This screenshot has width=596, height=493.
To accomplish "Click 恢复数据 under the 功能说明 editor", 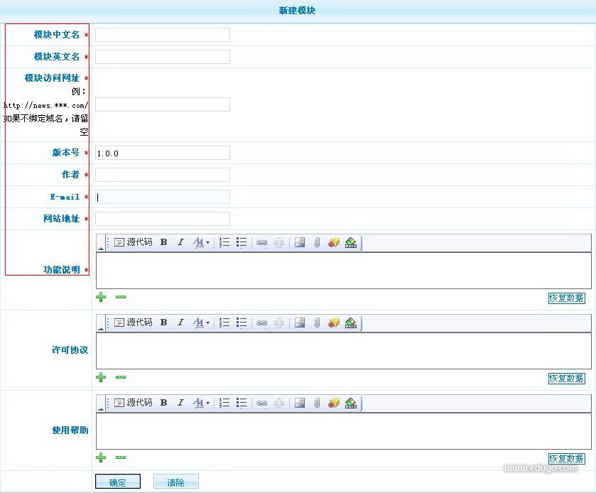I will tap(566, 298).
